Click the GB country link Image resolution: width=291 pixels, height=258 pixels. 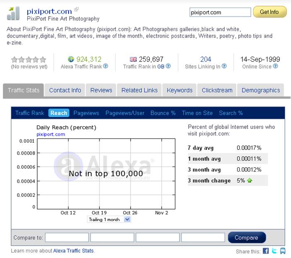tap(161, 67)
